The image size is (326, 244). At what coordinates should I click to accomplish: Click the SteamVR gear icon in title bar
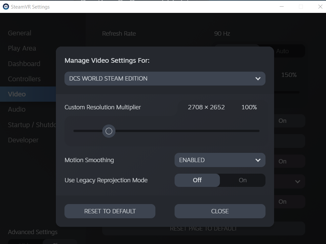tap(6, 7)
